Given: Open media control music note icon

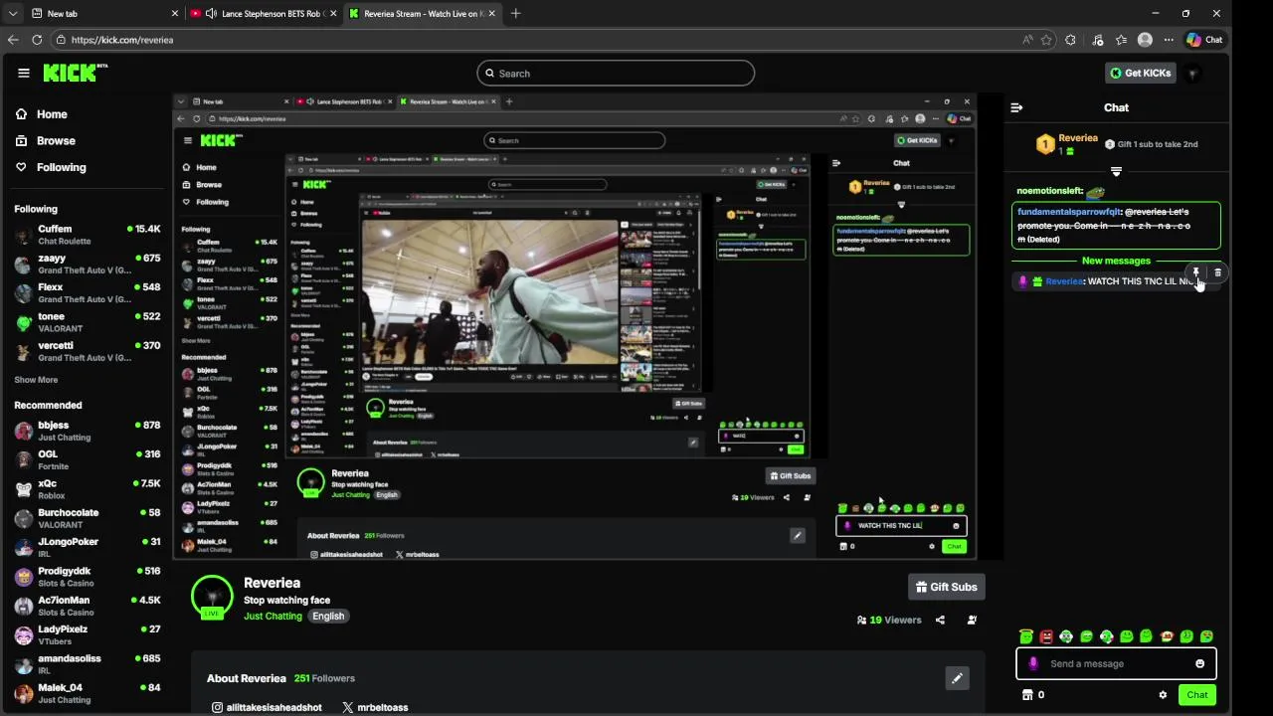Looking at the screenshot, I should (x=1097, y=40).
